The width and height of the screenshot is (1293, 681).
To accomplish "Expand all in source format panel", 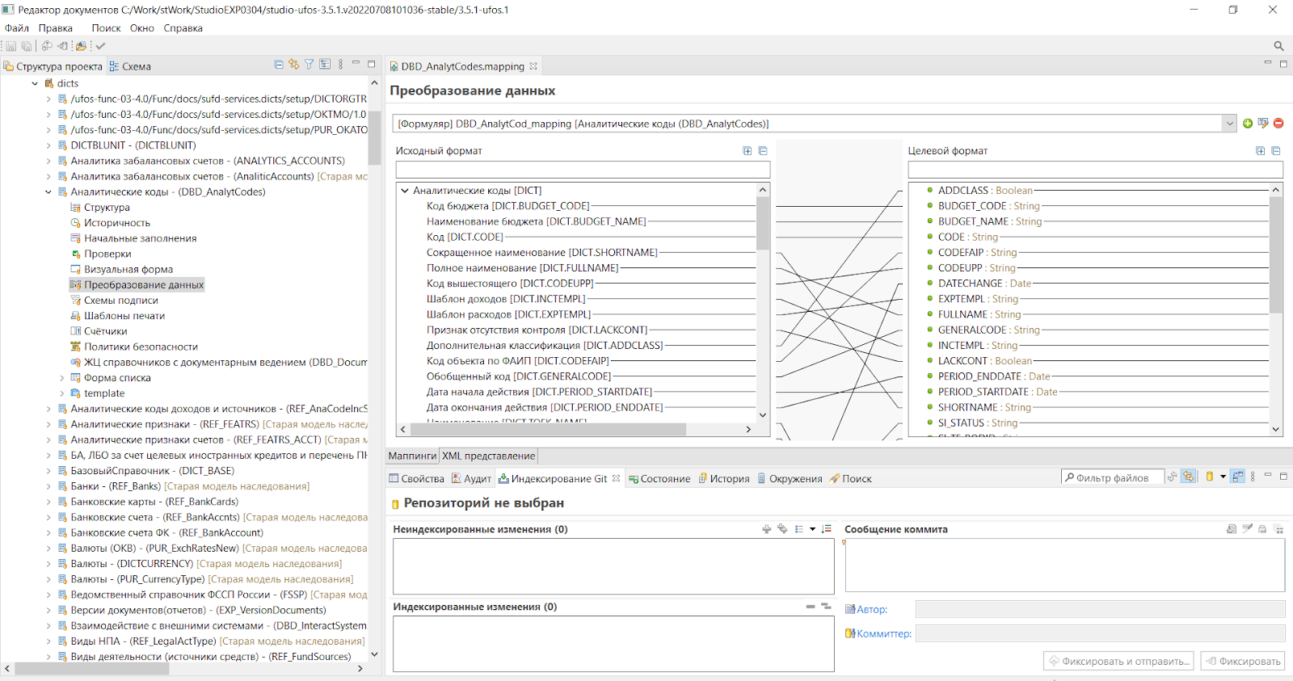I will [748, 151].
